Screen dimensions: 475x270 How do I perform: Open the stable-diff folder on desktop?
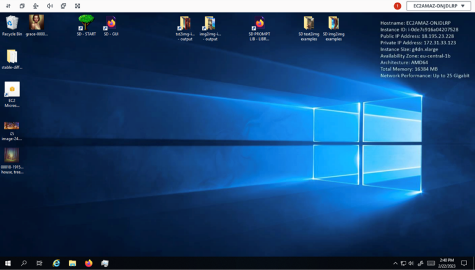tap(12, 57)
